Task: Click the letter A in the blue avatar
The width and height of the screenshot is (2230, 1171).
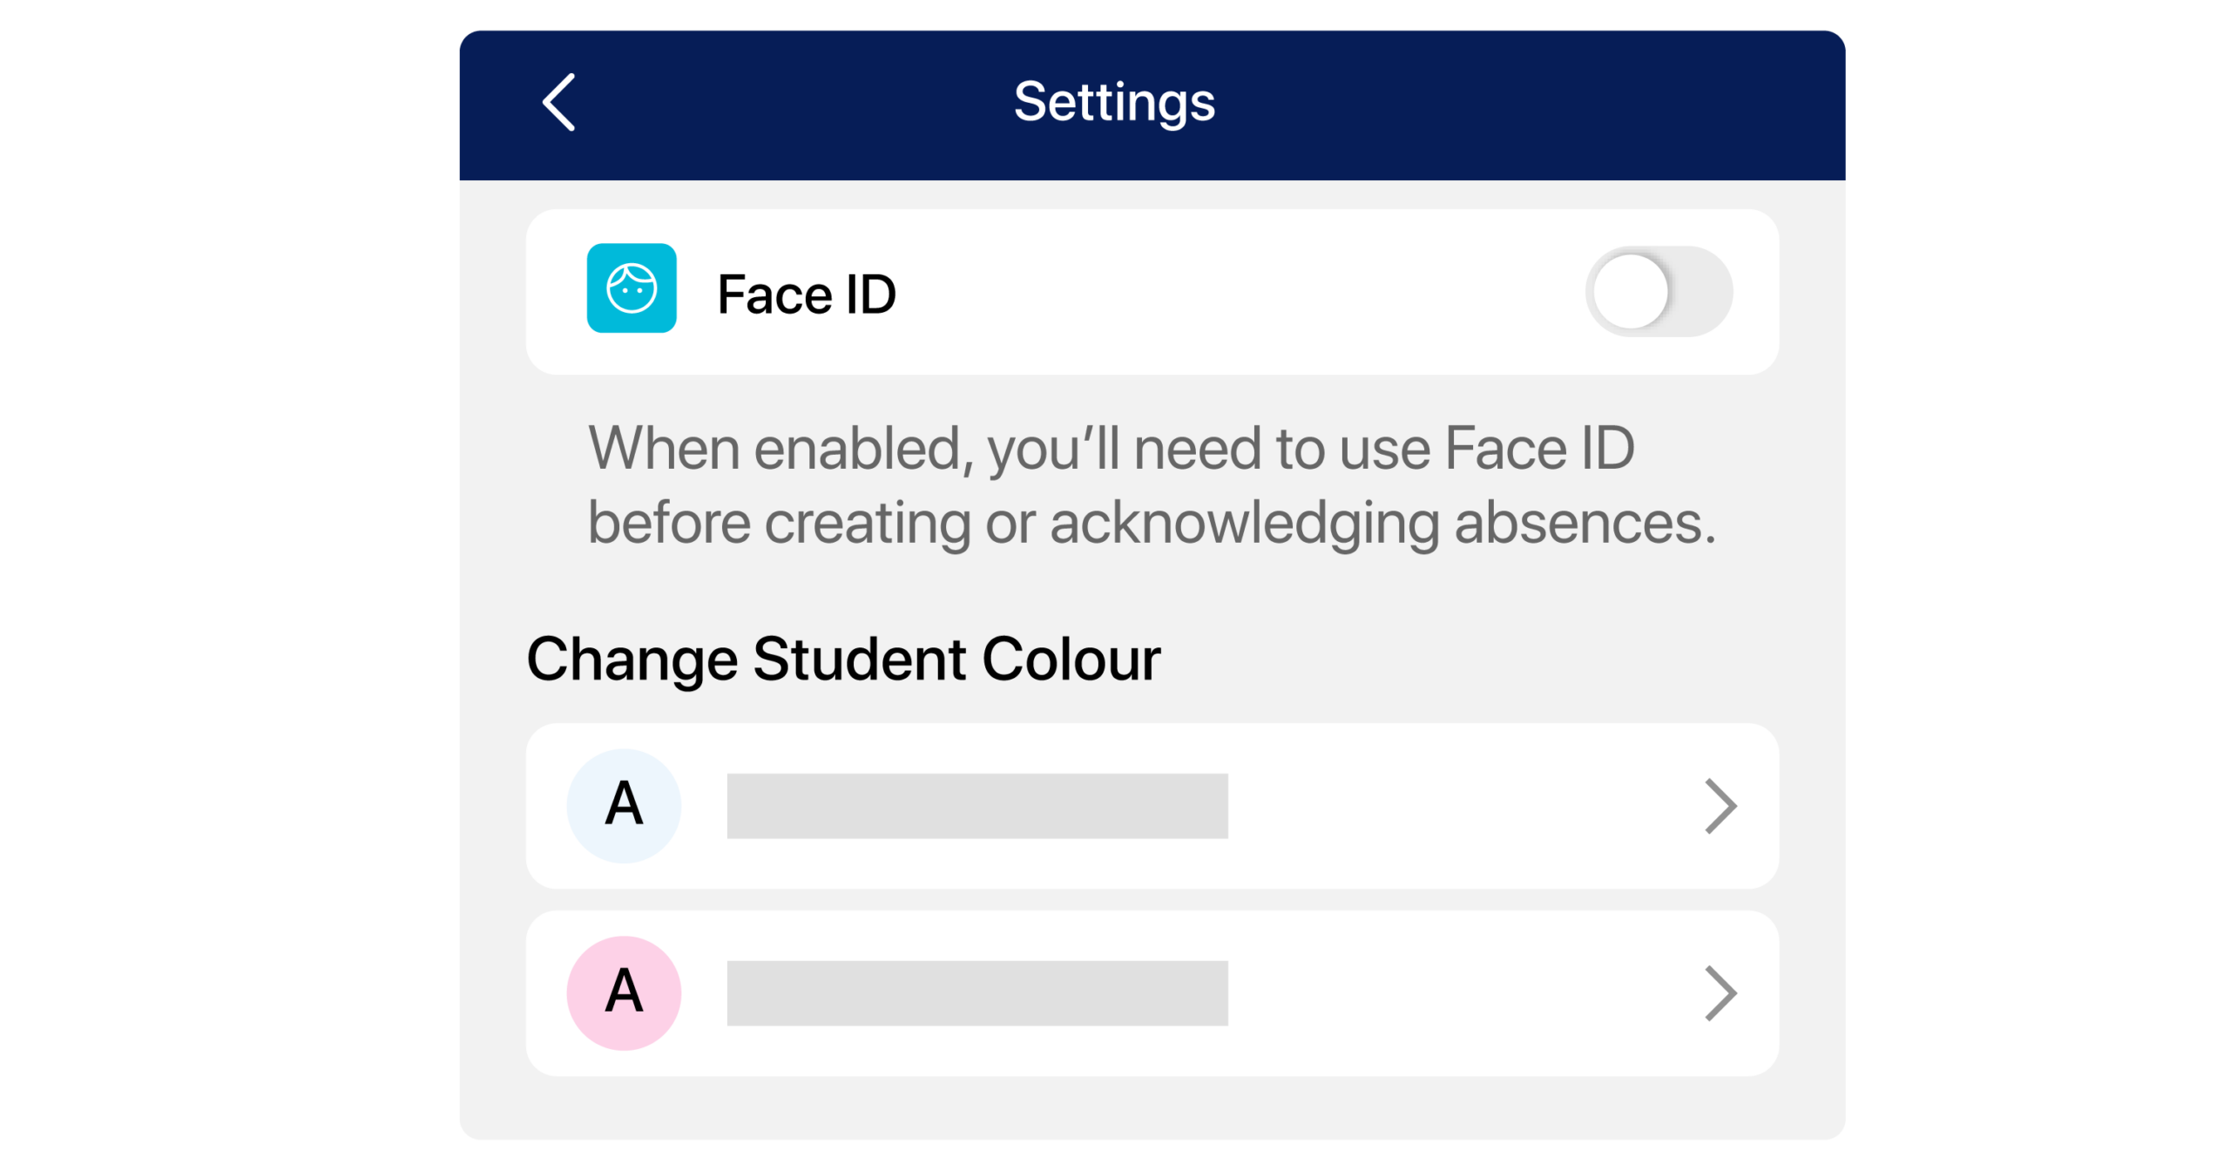Action: coord(624,803)
